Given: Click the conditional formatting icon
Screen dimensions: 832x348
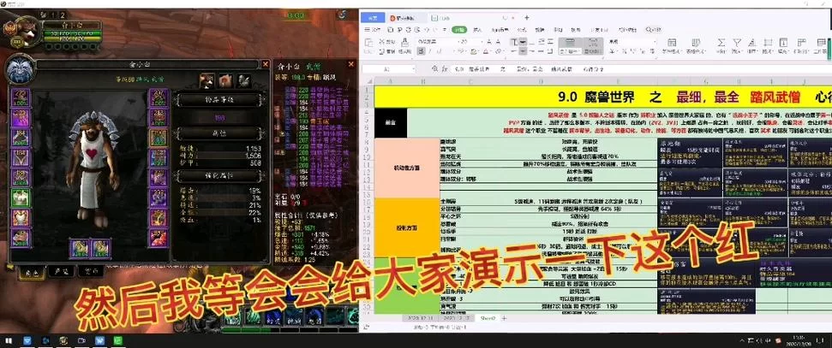Looking at the screenshot, I should point(671,43).
